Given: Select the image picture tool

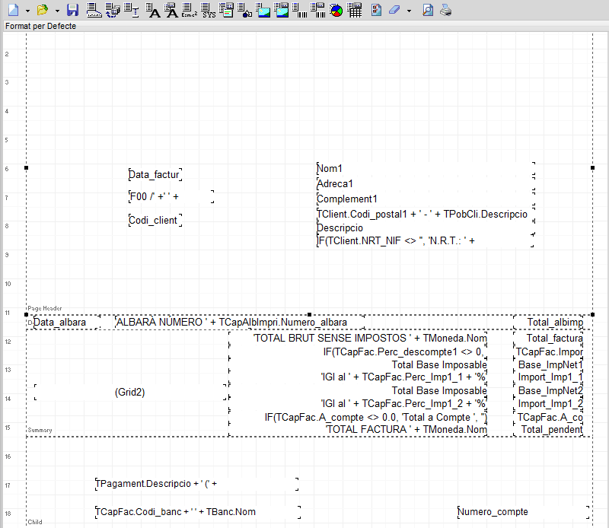Looking at the screenshot, I should (x=263, y=10).
